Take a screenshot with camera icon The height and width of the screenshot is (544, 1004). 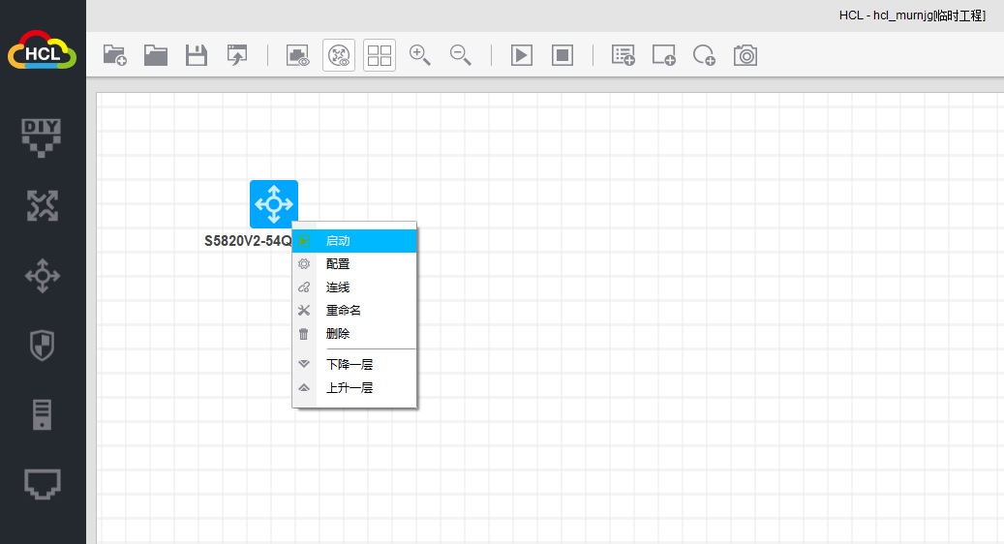745,55
